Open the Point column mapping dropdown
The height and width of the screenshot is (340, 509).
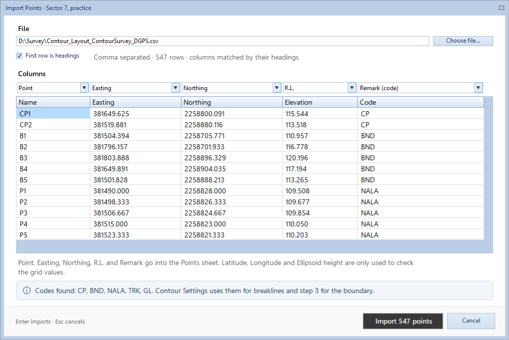tap(84, 88)
